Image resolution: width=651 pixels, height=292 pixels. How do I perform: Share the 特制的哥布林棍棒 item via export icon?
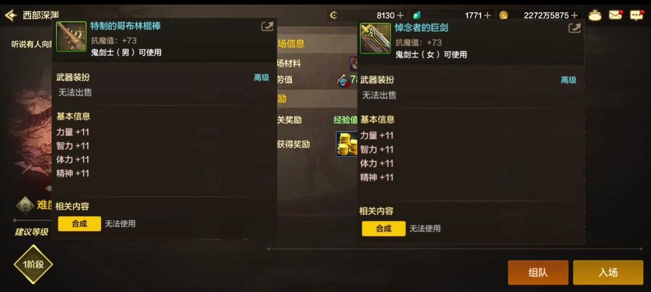pos(267,27)
